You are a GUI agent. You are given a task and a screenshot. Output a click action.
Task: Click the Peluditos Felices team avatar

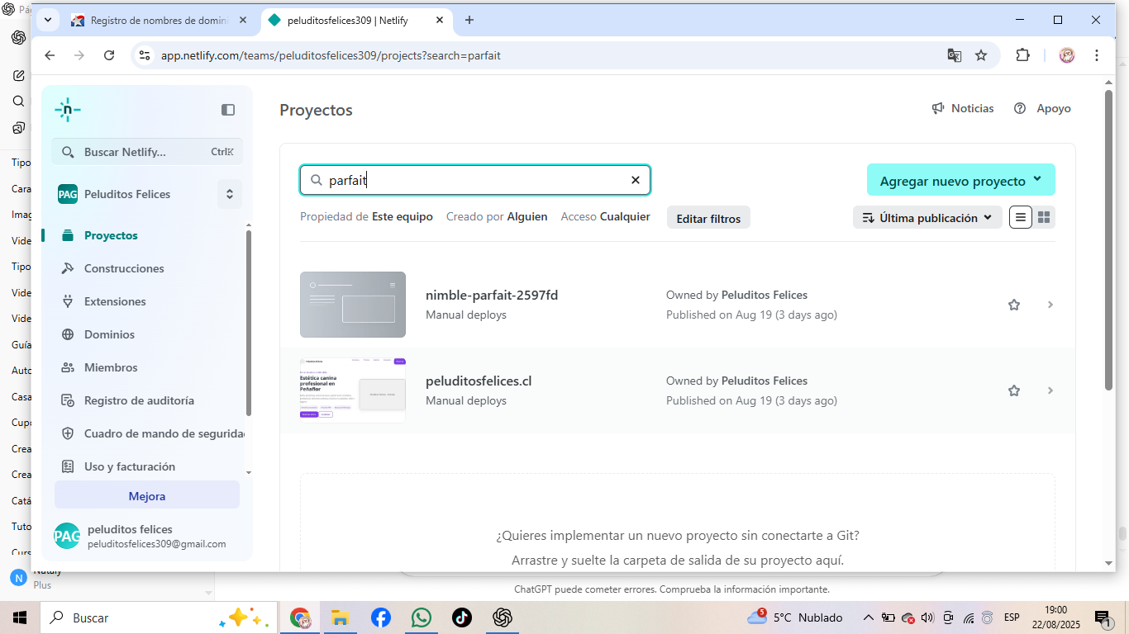click(68, 194)
